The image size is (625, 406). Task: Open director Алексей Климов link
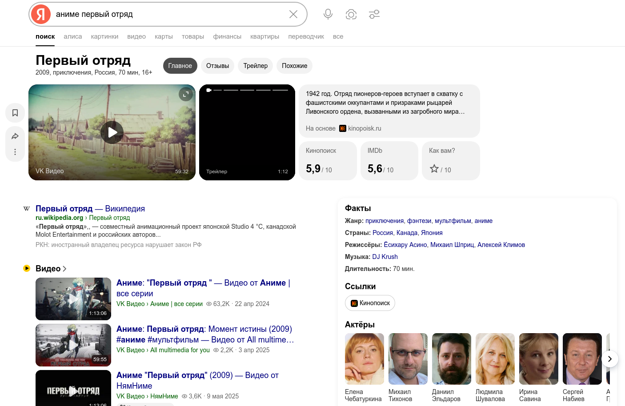[501, 245]
